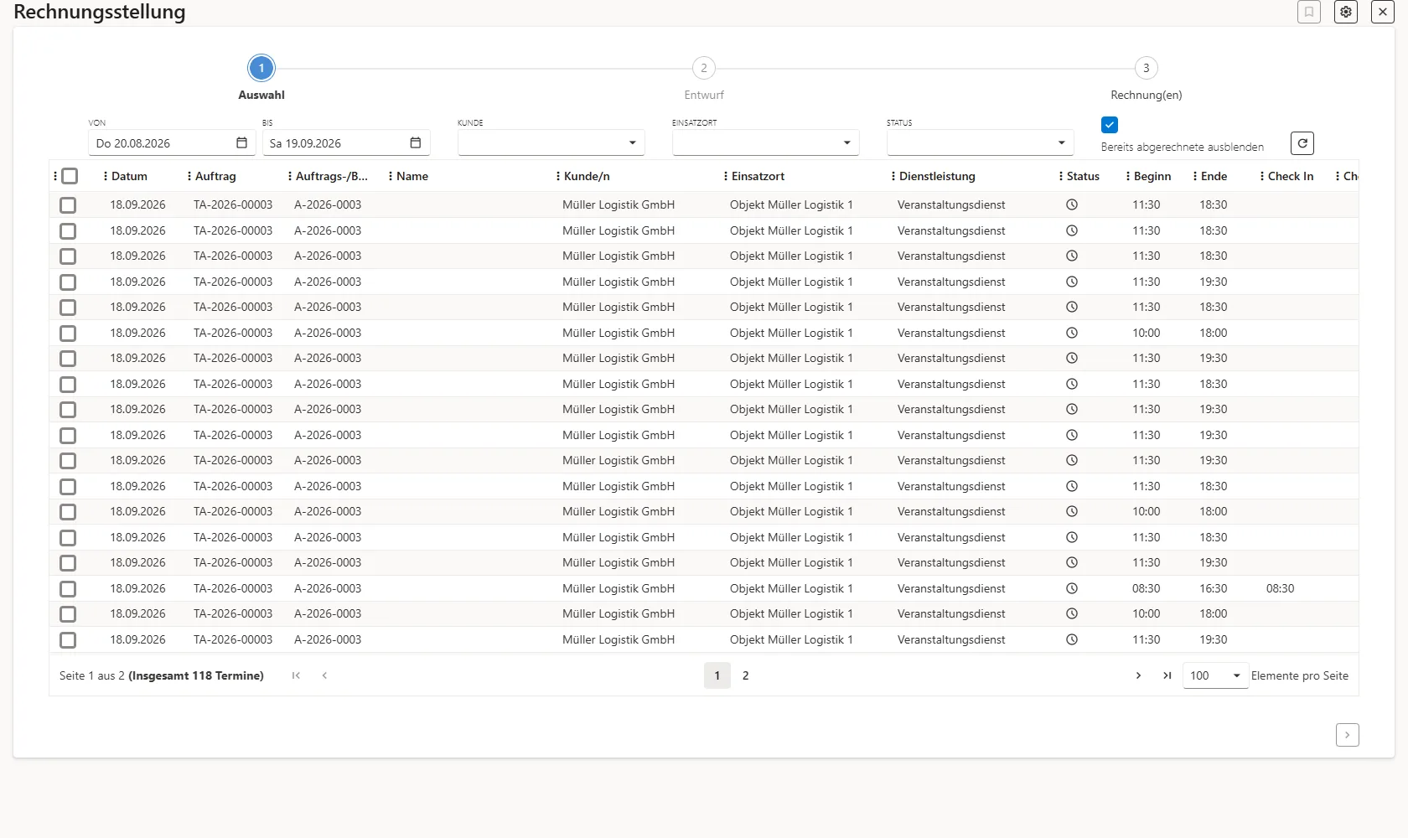Image resolution: width=1408 pixels, height=838 pixels.
Task: Click the Name column header
Action: pyautogui.click(x=412, y=176)
